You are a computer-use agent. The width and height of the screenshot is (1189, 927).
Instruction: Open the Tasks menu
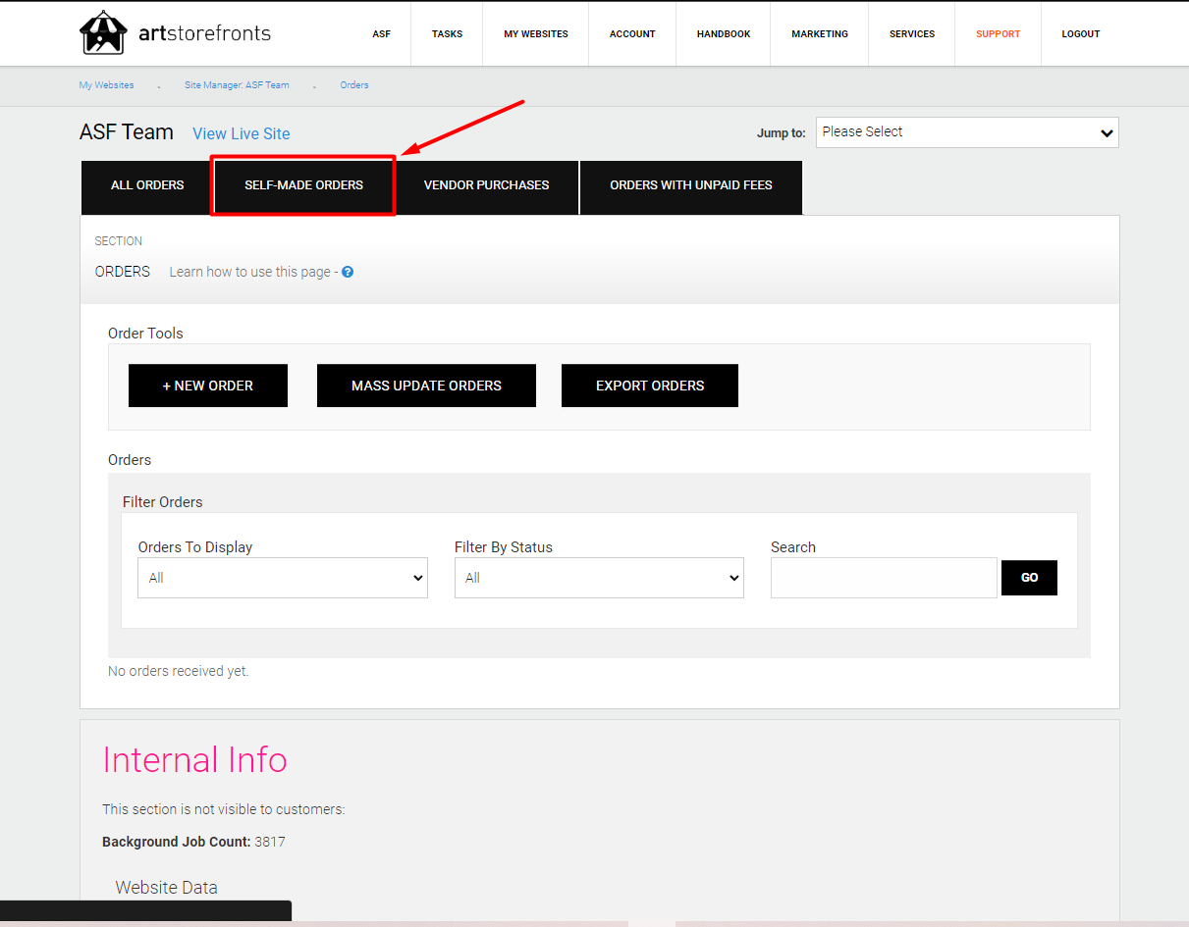(x=448, y=33)
